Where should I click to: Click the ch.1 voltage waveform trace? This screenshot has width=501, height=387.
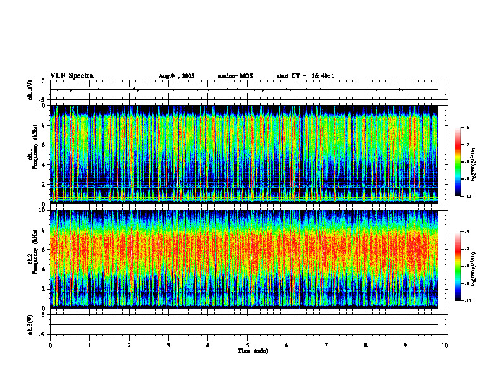[x=244, y=90]
